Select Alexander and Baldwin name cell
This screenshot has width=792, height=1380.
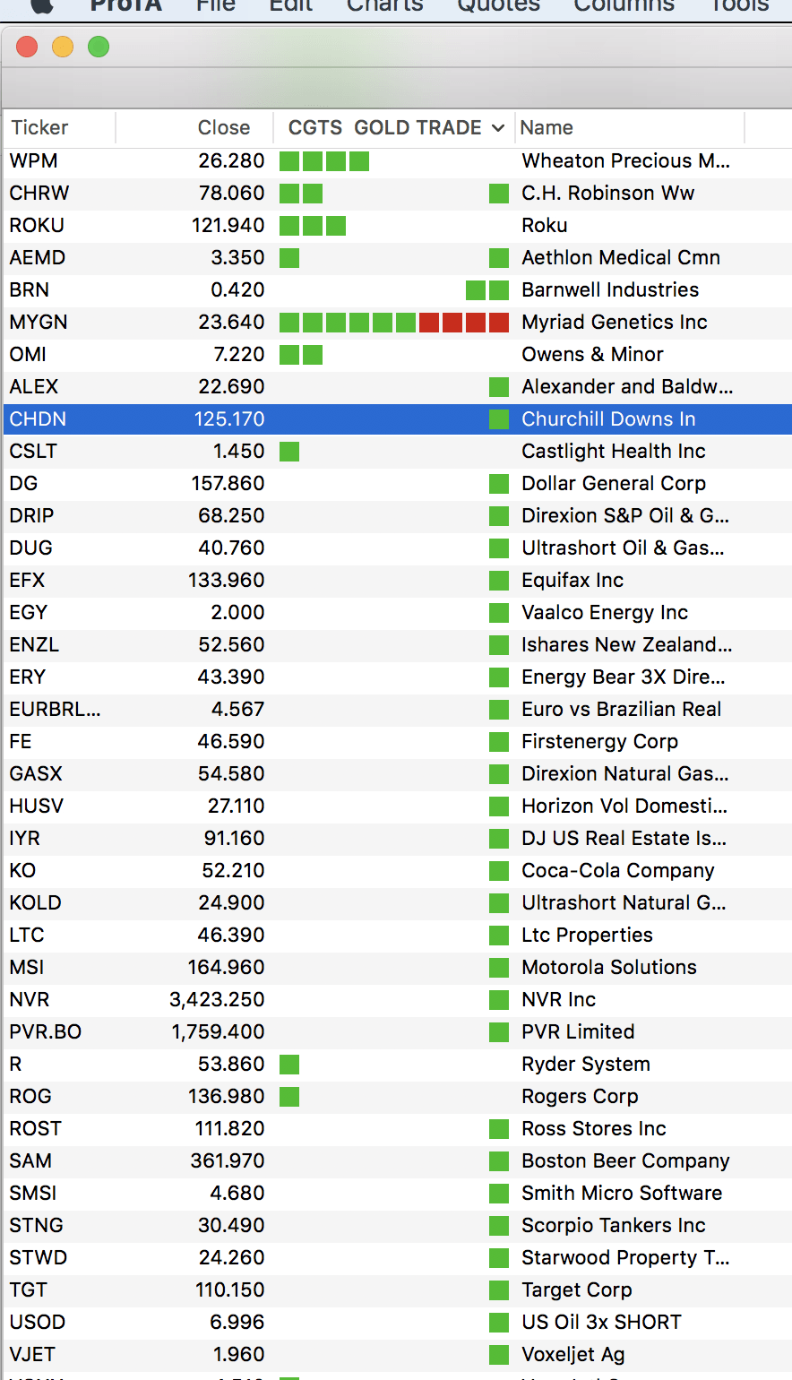pyautogui.click(x=627, y=386)
